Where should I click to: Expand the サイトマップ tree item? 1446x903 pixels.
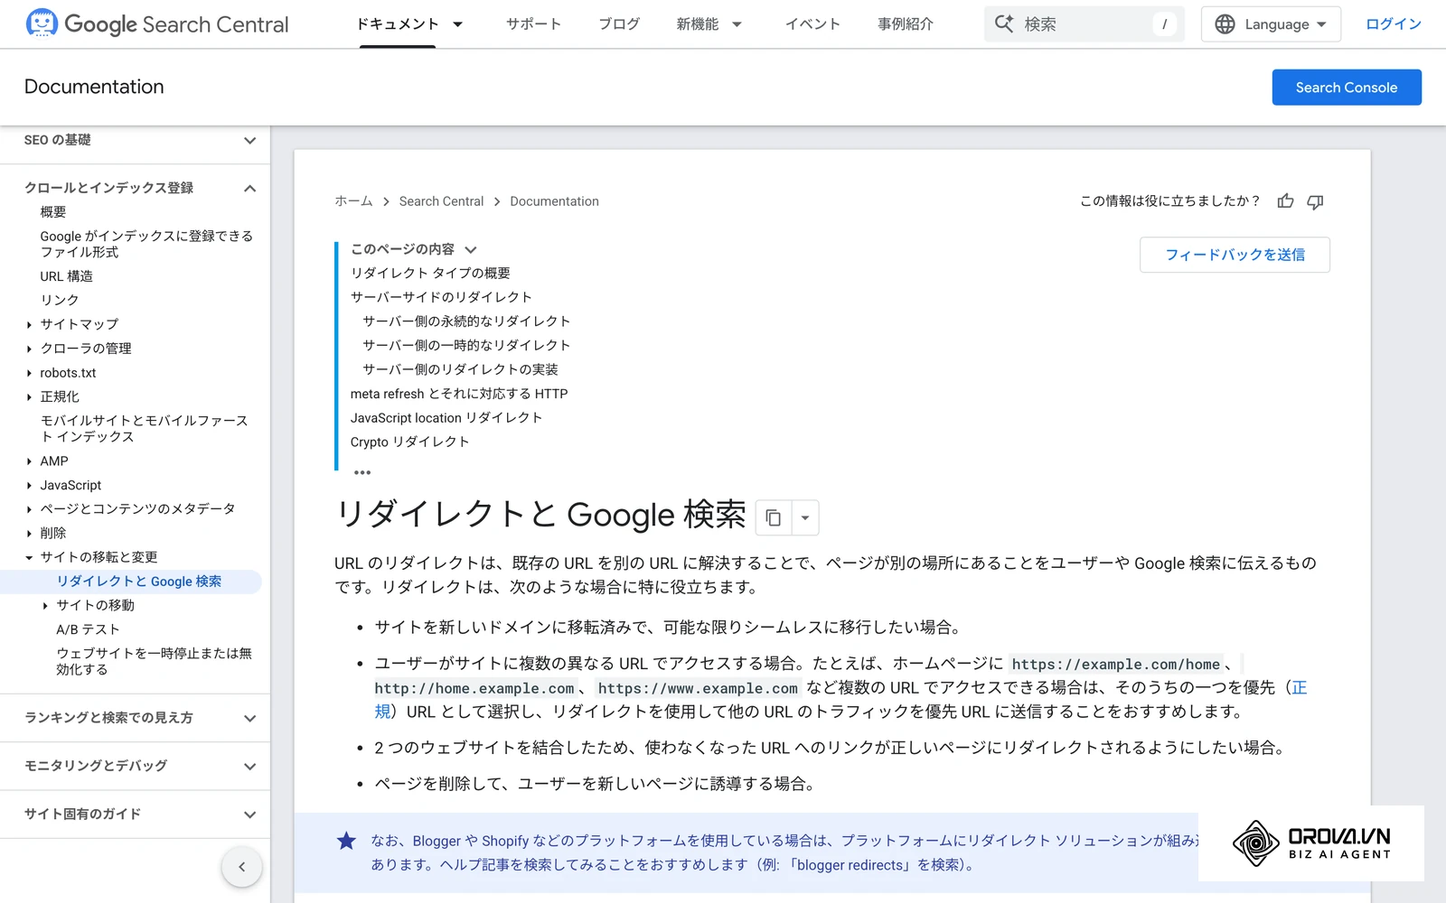coord(29,324)
